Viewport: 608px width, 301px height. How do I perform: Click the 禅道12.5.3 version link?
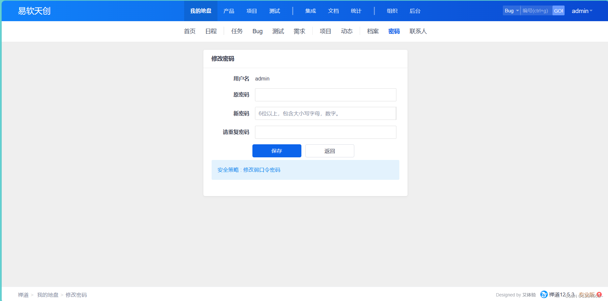(x=561, y=294)
